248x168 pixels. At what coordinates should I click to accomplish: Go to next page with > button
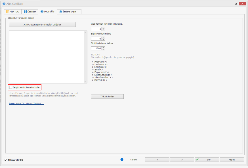[x=182, y=160]
